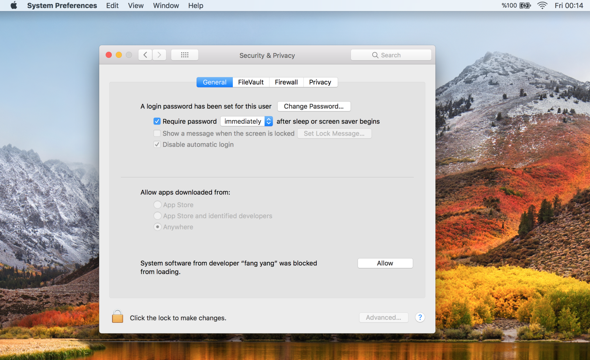Open the System Preferences menu
The height and width of the screenshot is (360, 590).
(62, 6)
